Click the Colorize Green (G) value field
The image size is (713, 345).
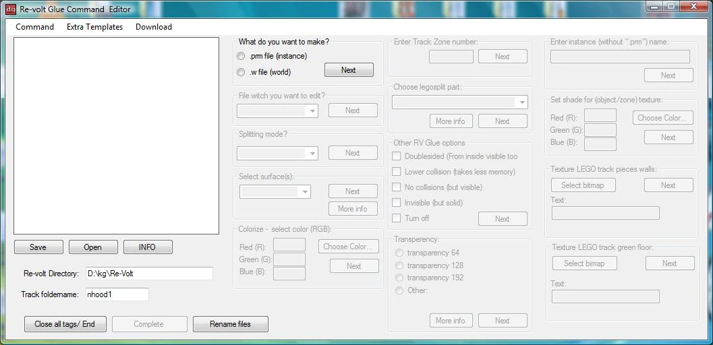pyautogui.click(x=289, y=259)
